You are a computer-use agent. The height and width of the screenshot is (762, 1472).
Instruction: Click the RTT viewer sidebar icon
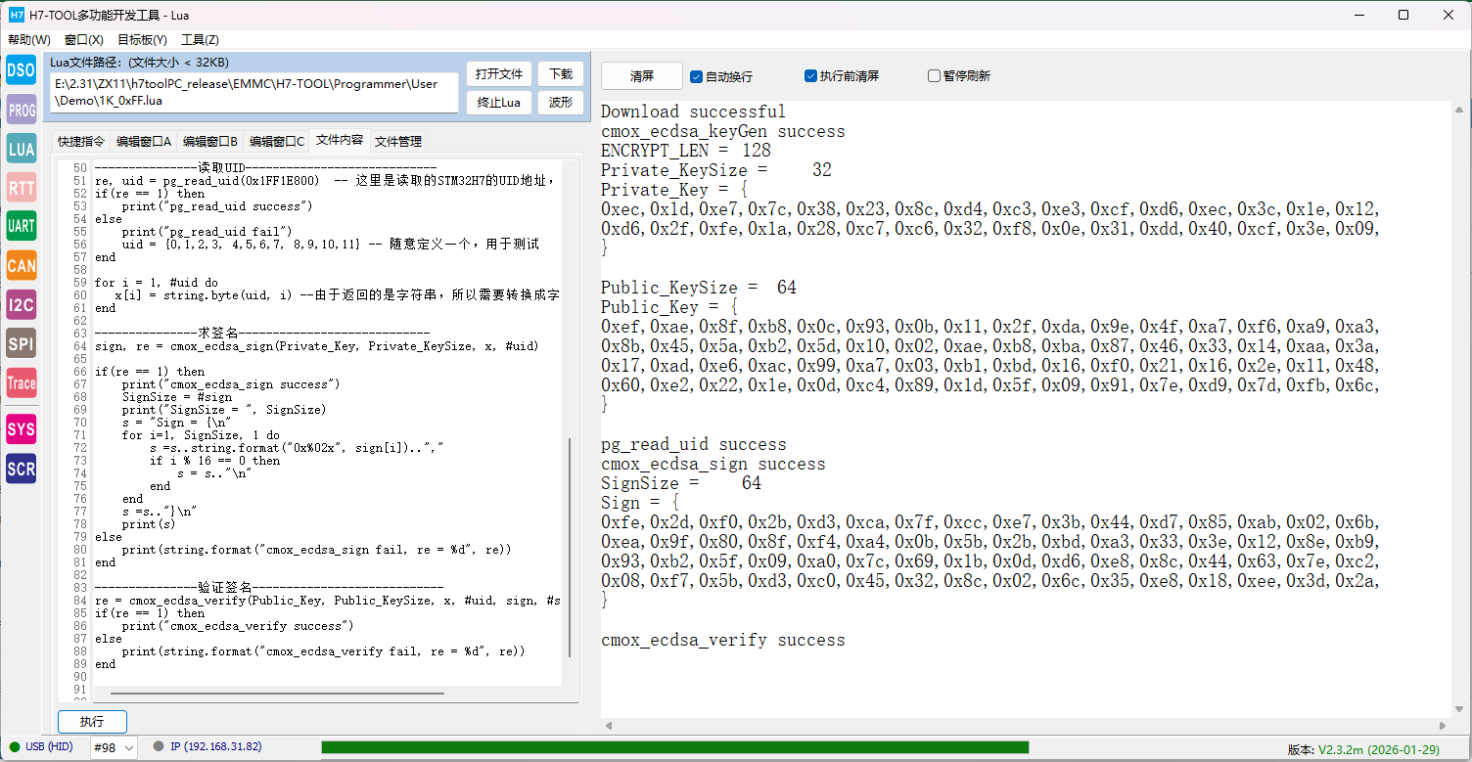click(x=21, y=188)
